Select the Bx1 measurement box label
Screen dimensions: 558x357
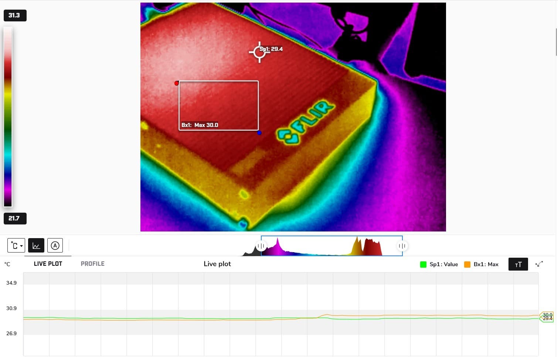tap(200, 125)
